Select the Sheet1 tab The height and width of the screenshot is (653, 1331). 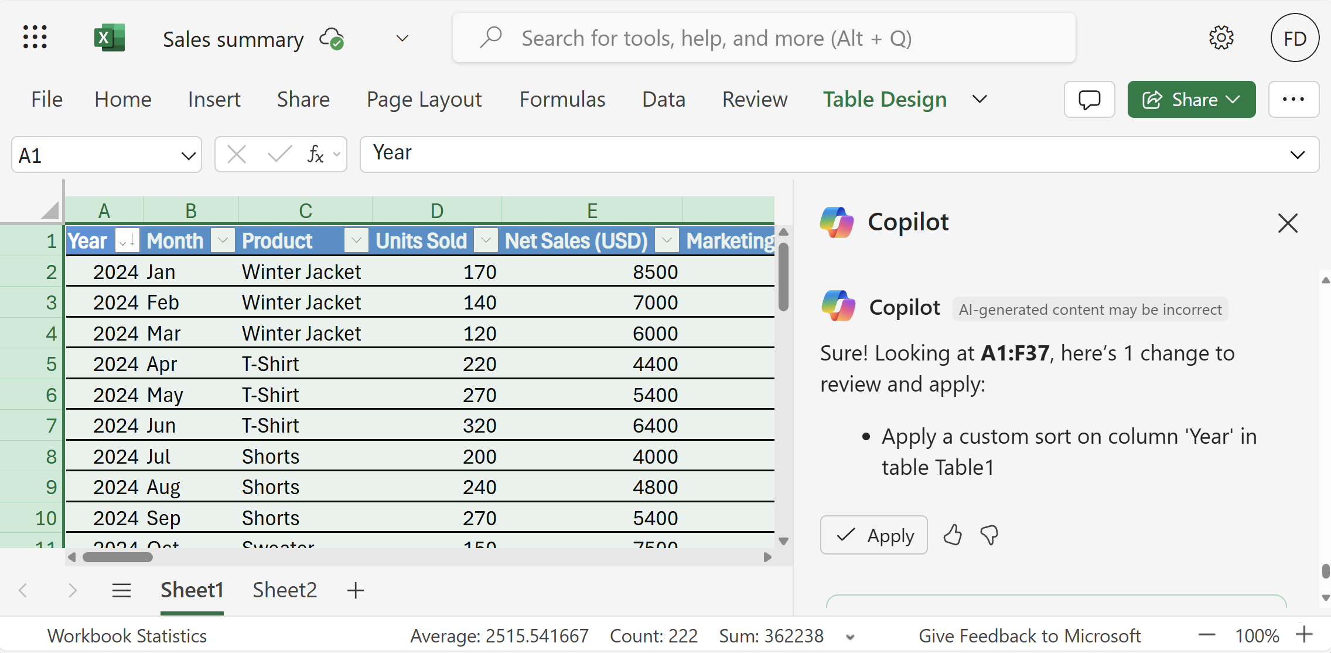point(192,590)
